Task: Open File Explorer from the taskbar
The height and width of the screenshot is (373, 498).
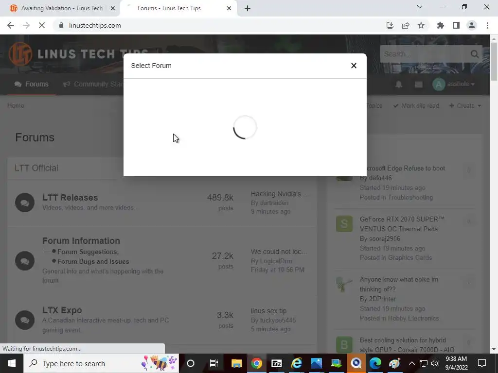Action: (237, 363)
